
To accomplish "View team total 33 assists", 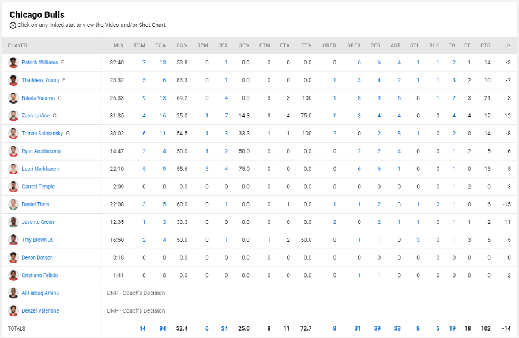I will coord(397,328).
